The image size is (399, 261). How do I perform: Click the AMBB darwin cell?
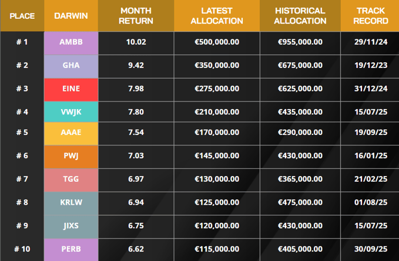[71, 43]
